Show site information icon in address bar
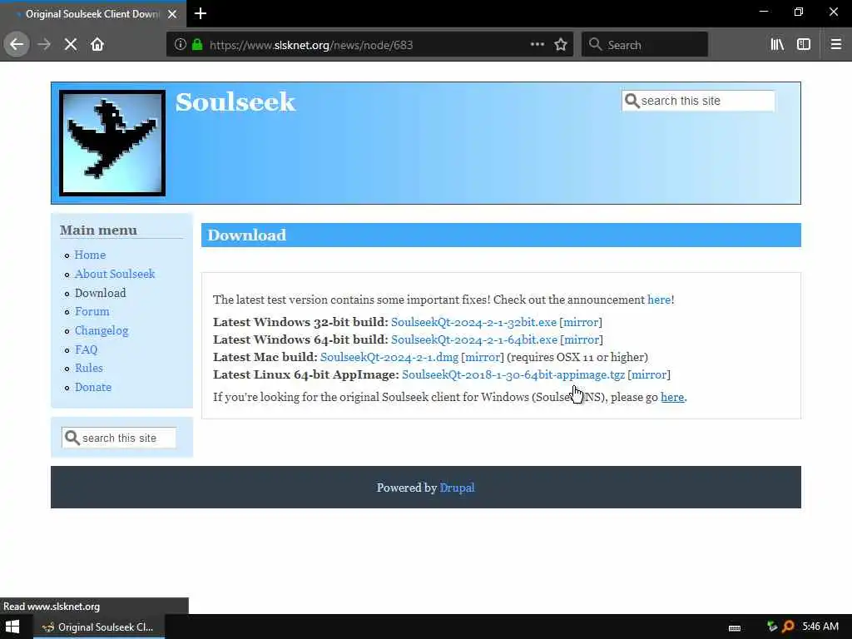852x639 pixels. coord(181,45)
